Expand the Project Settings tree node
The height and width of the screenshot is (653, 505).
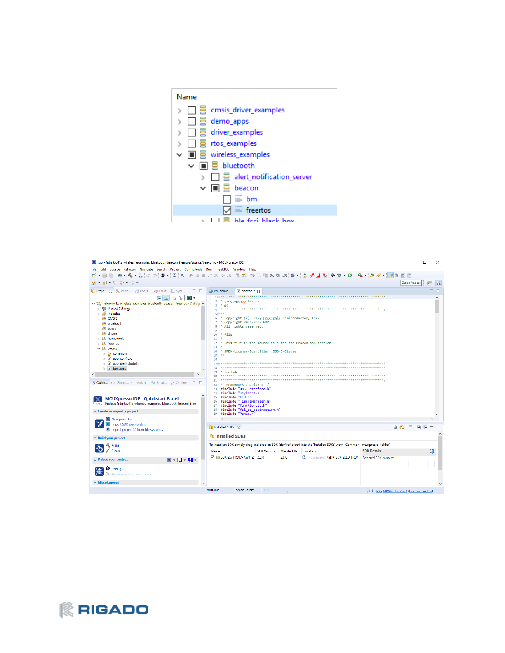[99, 309]
